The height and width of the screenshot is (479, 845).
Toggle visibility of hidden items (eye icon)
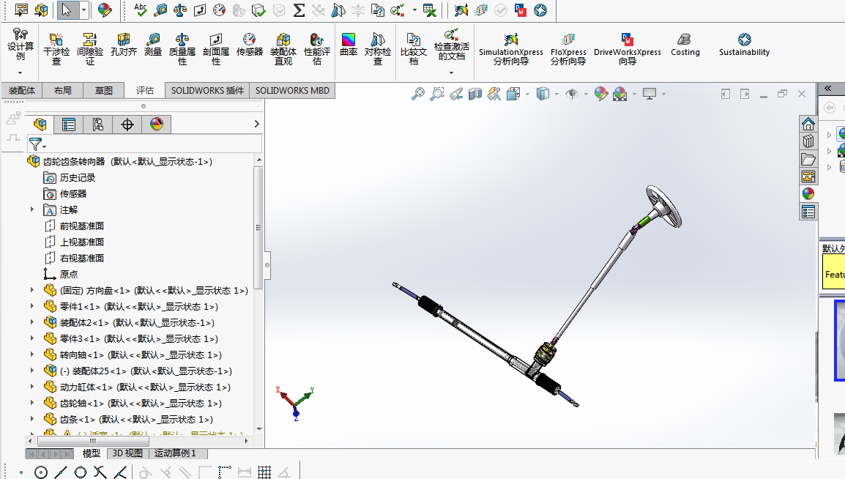(x=572, y=94)
